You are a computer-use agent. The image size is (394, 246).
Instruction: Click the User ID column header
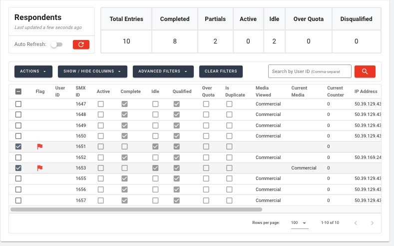pyautogui.click(x=60, y=91)
